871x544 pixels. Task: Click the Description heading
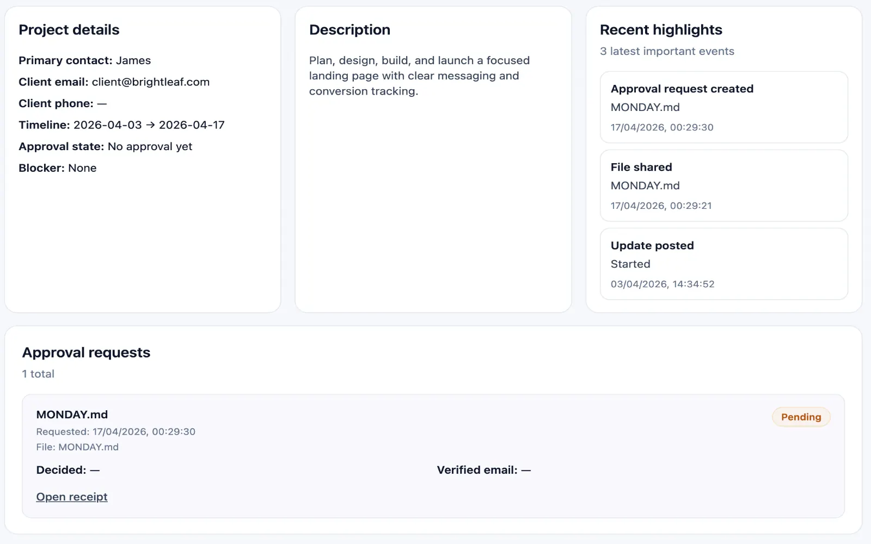coord(349,30)
